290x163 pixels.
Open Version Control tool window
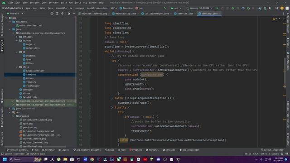(x=17, y=150)
